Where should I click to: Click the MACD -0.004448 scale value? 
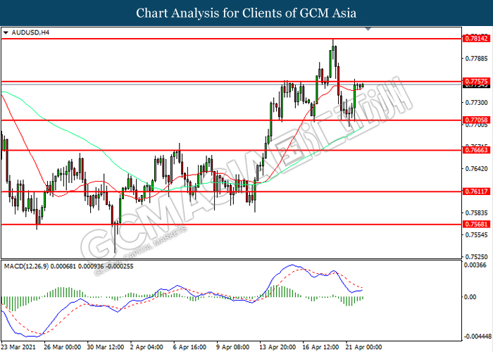478,337
